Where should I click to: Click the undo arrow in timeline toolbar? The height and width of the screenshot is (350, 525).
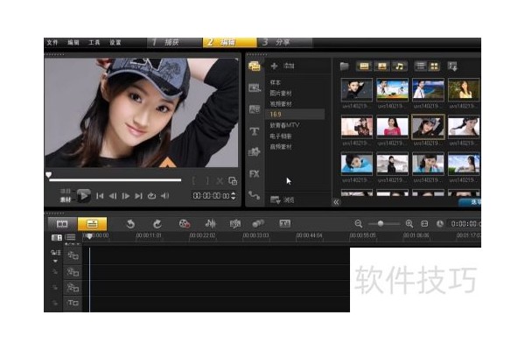pos(130,224)
